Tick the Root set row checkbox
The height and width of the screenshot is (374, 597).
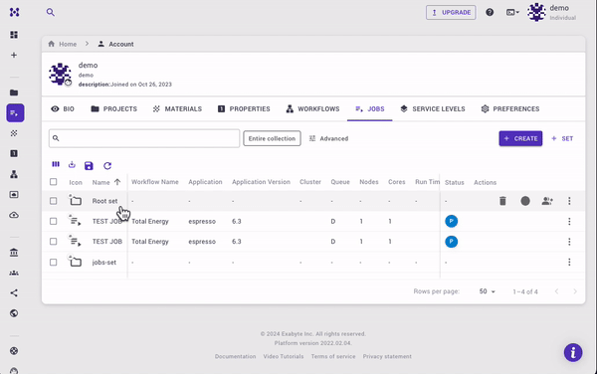click(54, 201)
